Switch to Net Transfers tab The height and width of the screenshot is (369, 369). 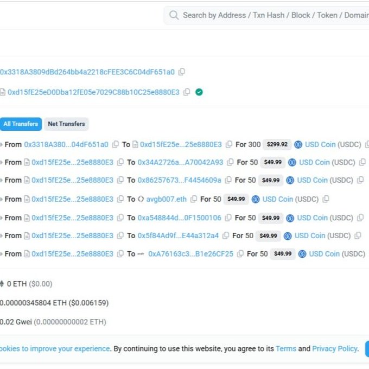[x=66, y=124]
